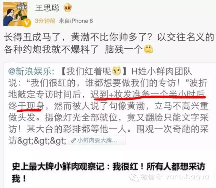Click the 来自iPhone 6 source label
This screenshot has width=216, height=188.
pyautogui.click(x=76, y=21)
